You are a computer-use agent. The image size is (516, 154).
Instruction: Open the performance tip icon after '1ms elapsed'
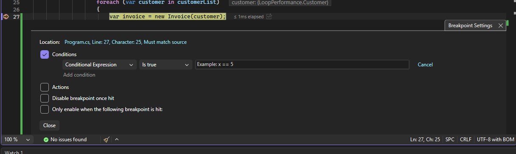(269, 17)
